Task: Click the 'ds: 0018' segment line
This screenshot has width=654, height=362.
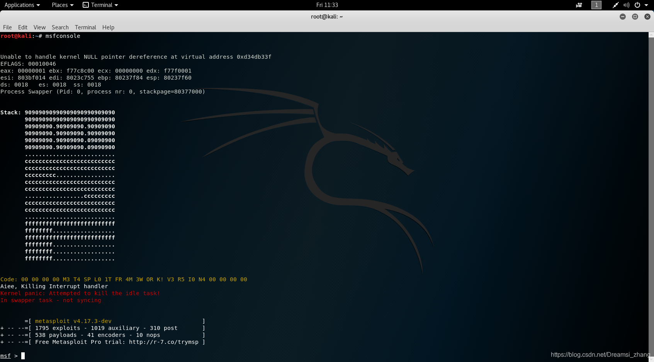Action: [51, 85]
